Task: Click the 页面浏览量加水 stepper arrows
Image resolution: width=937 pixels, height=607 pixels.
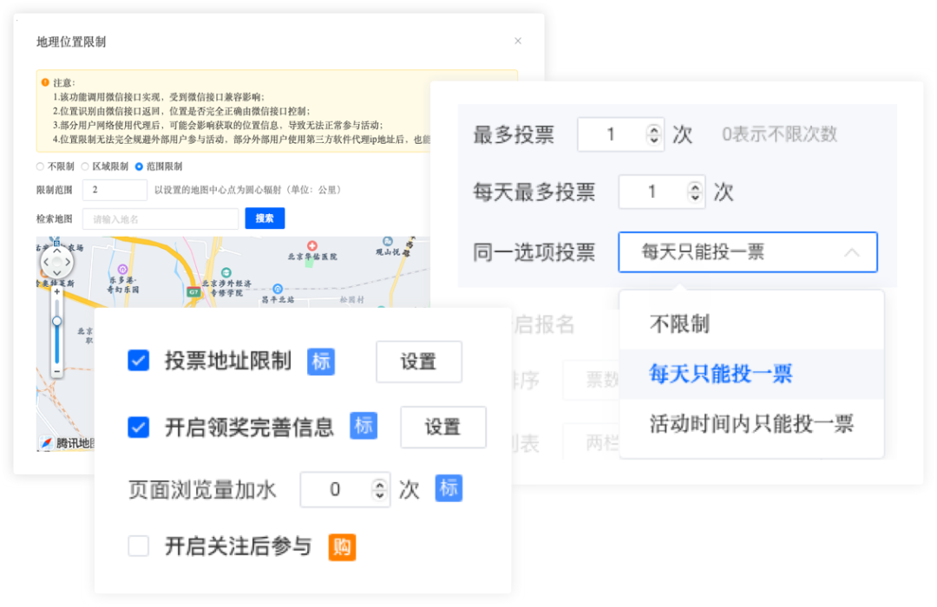Action: coord(379,490)
